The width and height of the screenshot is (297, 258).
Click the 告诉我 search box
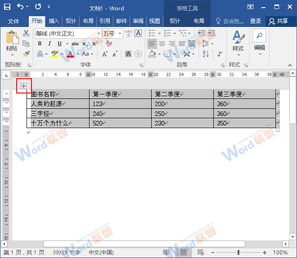pos(230,21)
